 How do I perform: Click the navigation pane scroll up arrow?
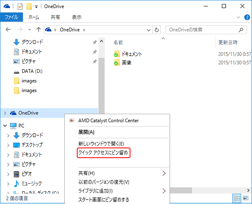click(102, 41)
